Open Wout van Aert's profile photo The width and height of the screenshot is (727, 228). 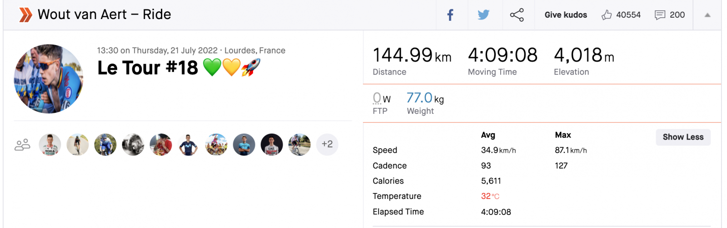(x=49, y=79)
